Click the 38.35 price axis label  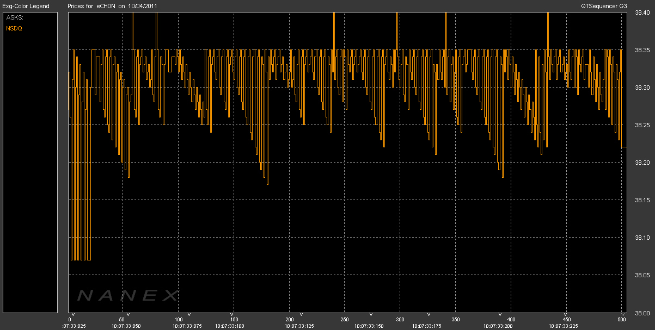click(642, 51)
